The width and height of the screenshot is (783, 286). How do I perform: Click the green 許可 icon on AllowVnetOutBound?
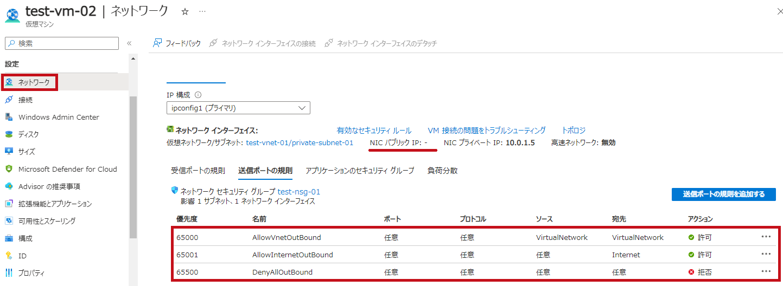[x=691, y=237]
